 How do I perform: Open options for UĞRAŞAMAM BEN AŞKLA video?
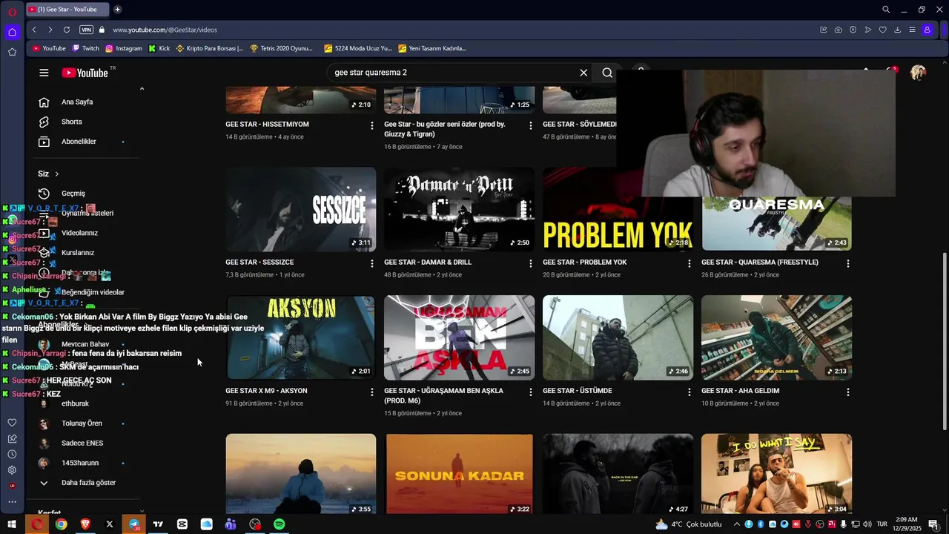point(531,392)
